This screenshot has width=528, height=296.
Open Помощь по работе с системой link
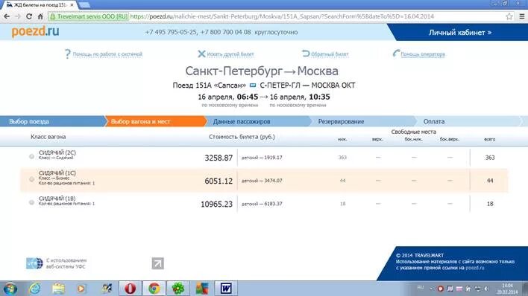point(107,54)
